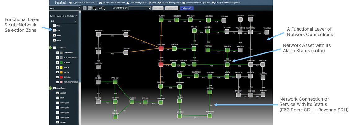The image size is (349, 125).
Task: Select the MAD-SDH green node
Action: (115, 82)
